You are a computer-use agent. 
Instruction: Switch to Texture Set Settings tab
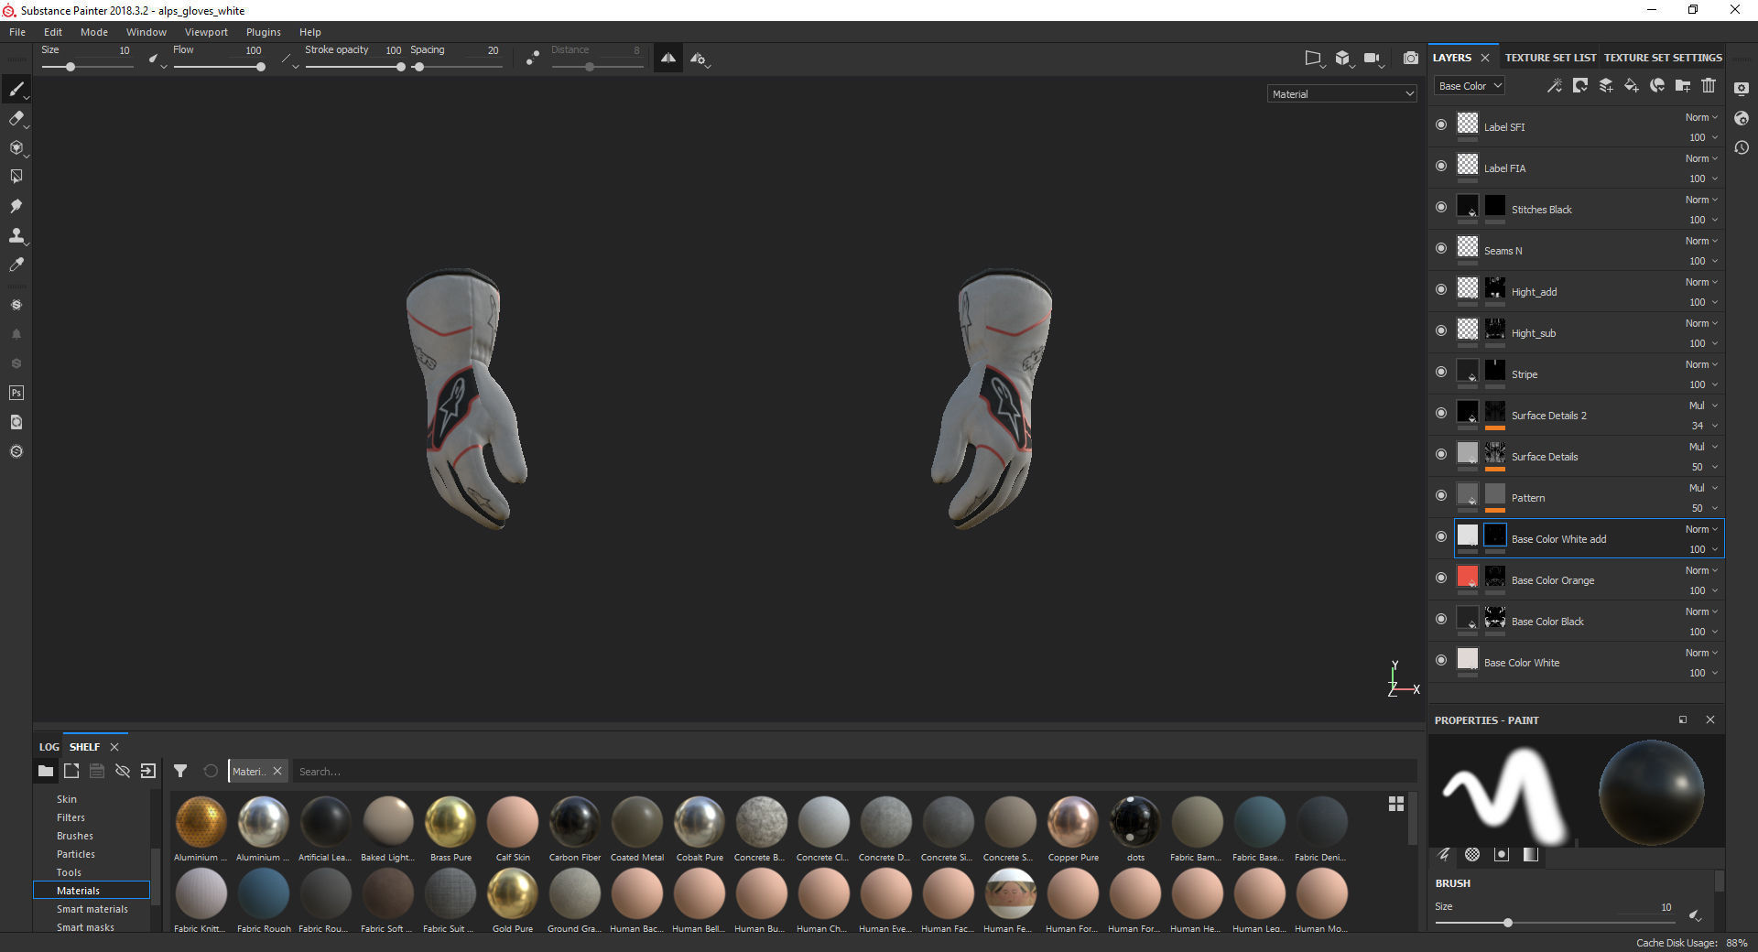1663,58
